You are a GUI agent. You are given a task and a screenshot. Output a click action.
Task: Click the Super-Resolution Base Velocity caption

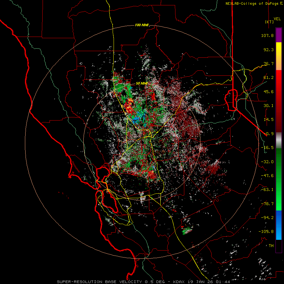143,282
